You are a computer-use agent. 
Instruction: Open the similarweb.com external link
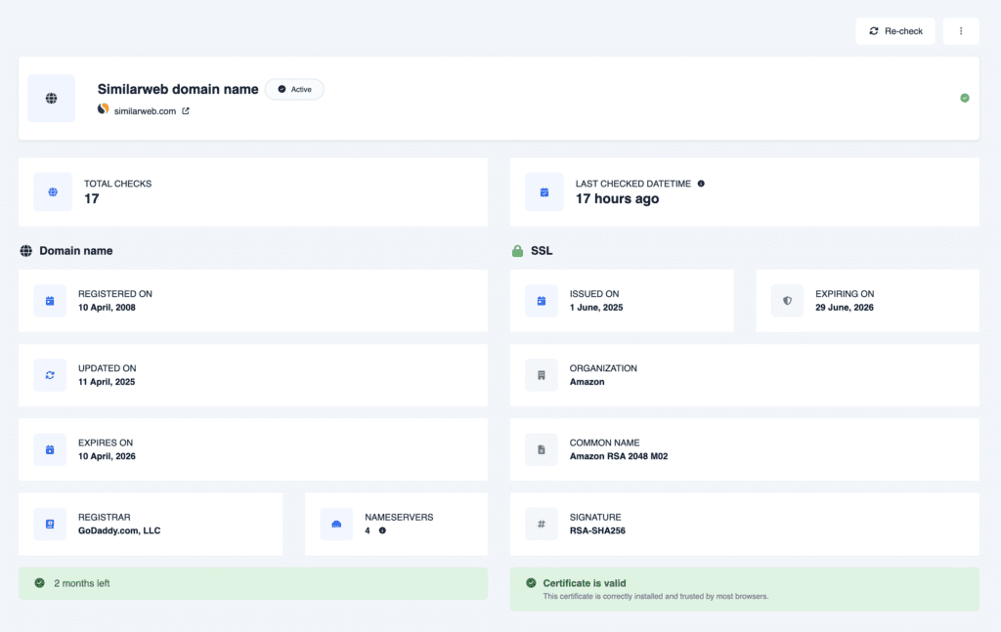point(186,111)
